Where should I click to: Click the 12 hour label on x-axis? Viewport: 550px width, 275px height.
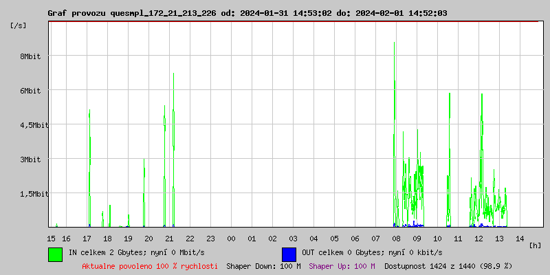[x=478, y=239]
